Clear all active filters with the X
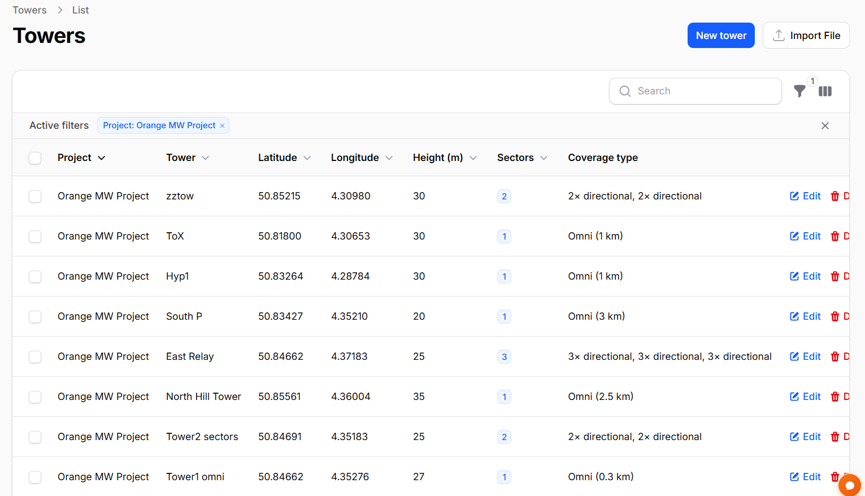 tap(825, 125)
